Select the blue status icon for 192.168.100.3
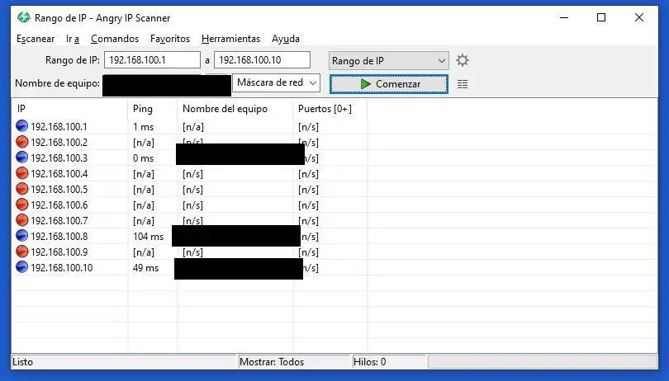The height and width of the screenshot is (381, 669). 21,158
